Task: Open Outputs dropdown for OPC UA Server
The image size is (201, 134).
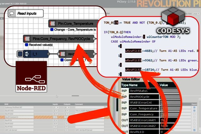Action: click(66, 130)
